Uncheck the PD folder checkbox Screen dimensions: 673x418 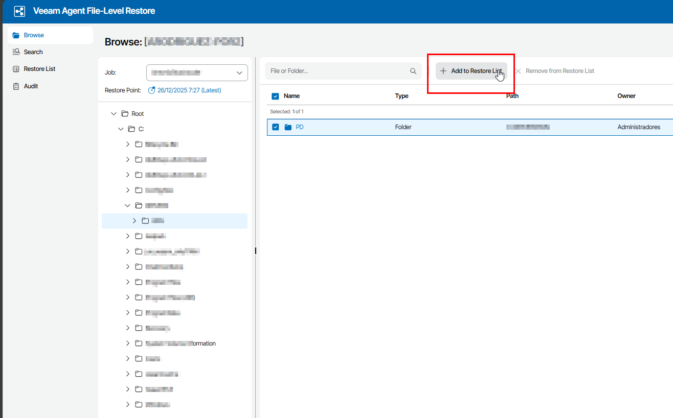(x=276, y=127)
